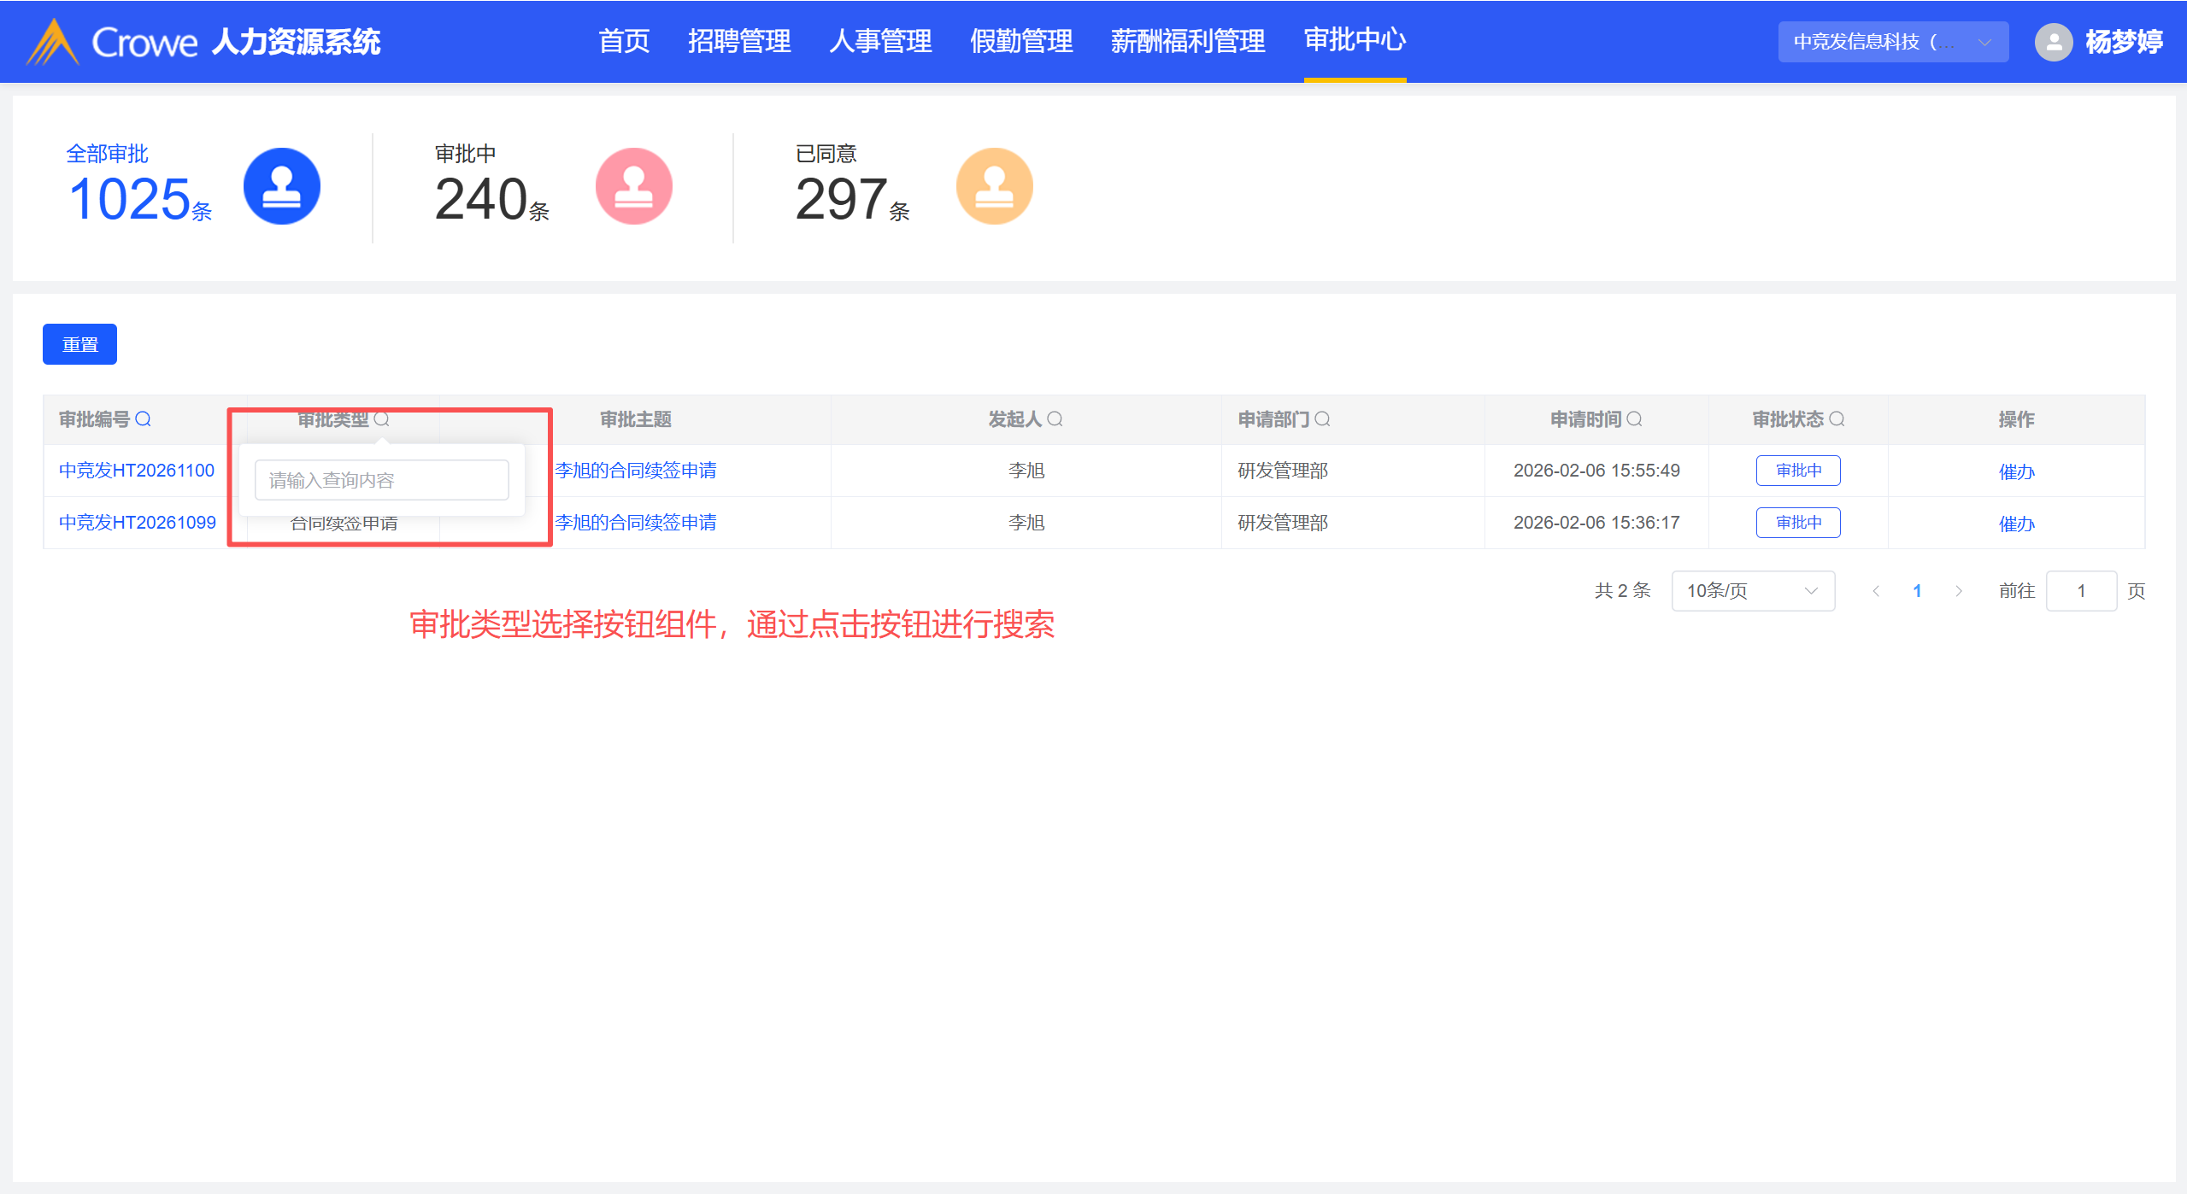This screenshot has width=2187, height=1194.
Task: Click search icon beside 审批编号 header
Action: coord(144,419)
